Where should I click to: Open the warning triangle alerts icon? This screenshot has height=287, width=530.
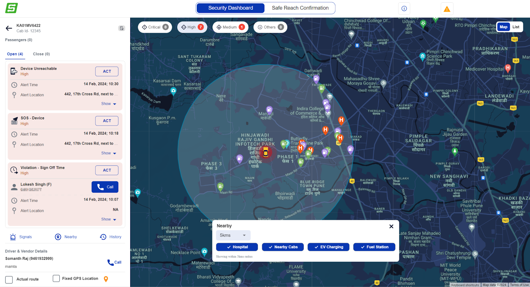(447, 9)
